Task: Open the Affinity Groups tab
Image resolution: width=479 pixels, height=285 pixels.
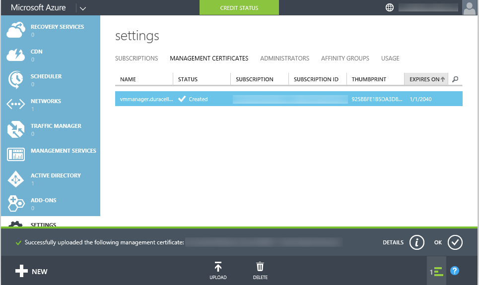Action: pyautogui.click(x=345, y=58)
